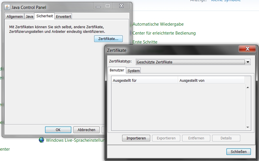Open Erste Schritte link
Viewport: 259px width, 161px height.
click(x=145, y=42)
